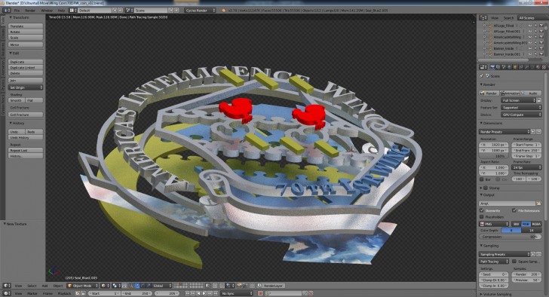The image size is (549, 297).
Task: Click the timeline record keyframe red button
Action: click(x=260, y=293)
